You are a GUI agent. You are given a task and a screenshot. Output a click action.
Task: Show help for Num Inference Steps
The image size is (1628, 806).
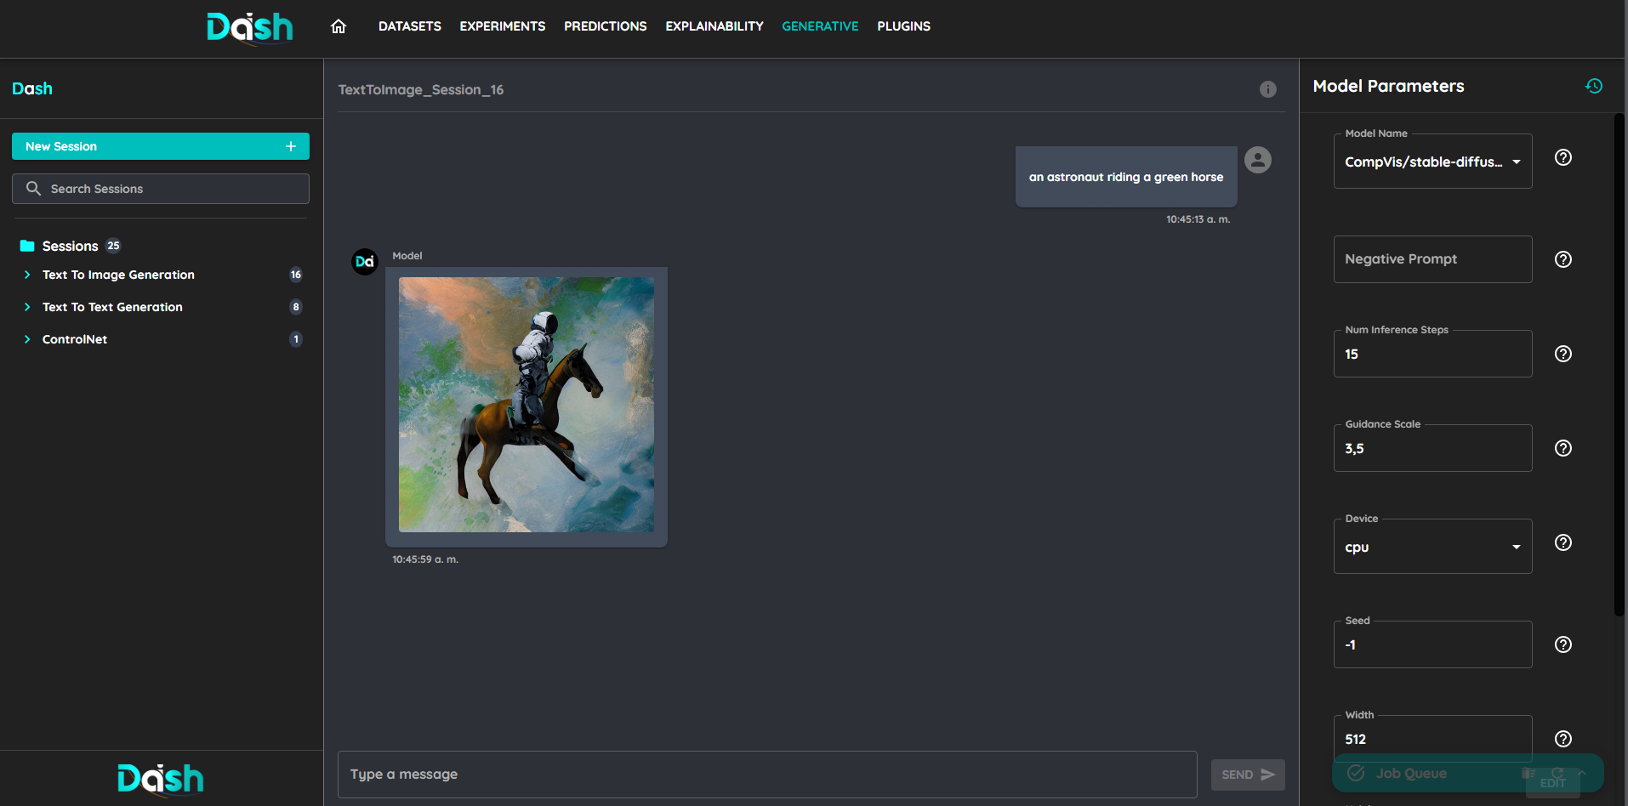1563,354
